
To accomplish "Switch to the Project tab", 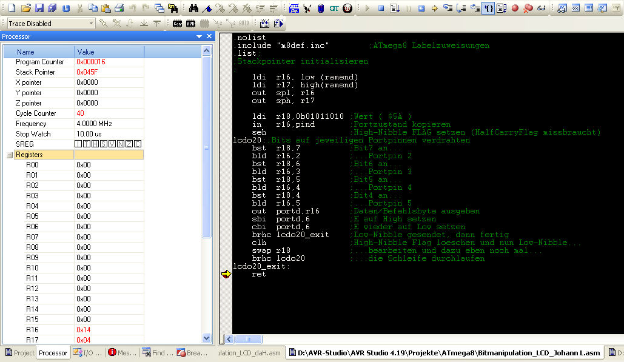I will 19,353.
